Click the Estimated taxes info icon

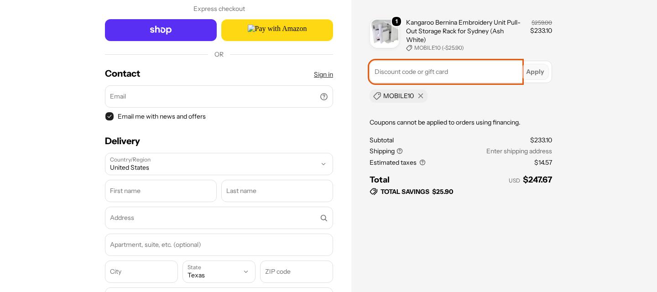point(422,162)
